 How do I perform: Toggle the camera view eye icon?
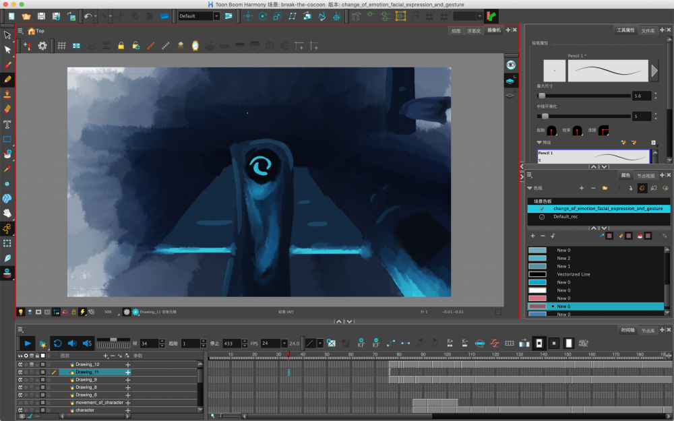[x=511, y=65]
